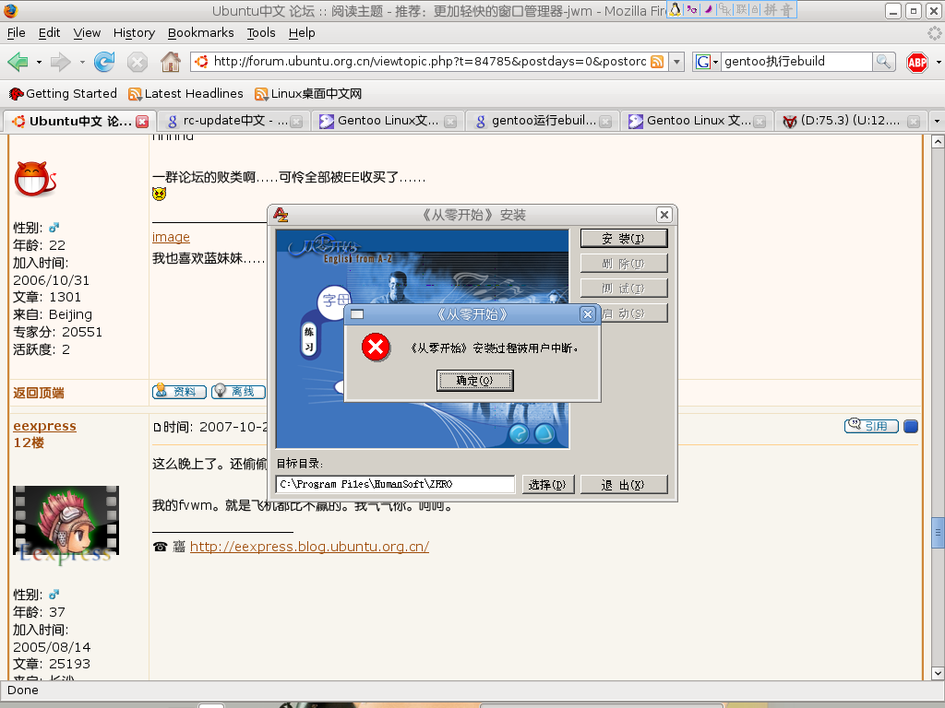Viewport: 945px width, 708px height.
Task: Open the View menu
Action: click(87, 33)
